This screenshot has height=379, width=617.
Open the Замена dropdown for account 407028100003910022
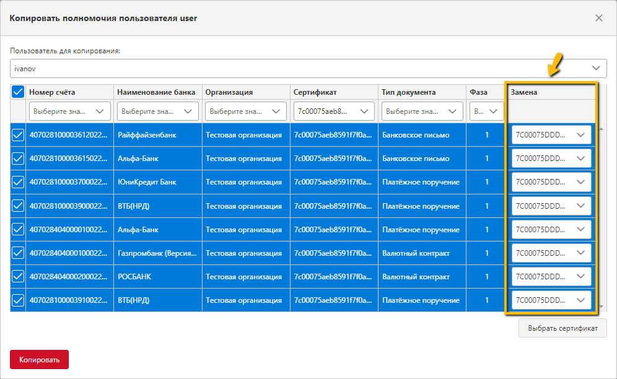point(551,300)
